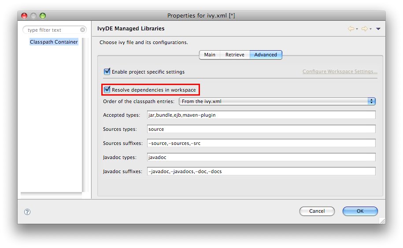Switch to the Main tab
Screen dimensions: 403x248
coord(210,55)
